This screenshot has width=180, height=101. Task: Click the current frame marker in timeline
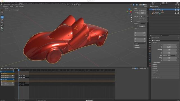pyautogui.click(x=19, y=70)
